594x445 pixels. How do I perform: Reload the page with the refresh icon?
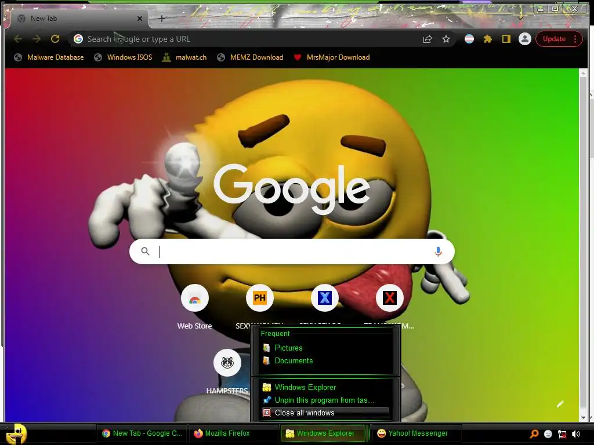[55, 39]
